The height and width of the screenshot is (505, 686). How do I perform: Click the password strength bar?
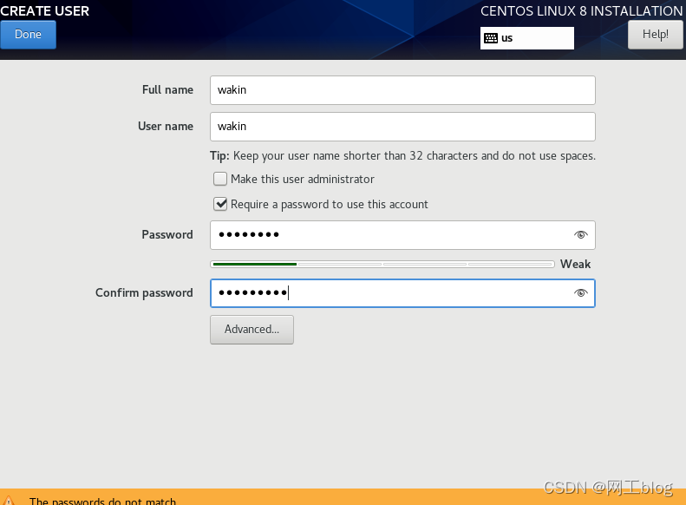(x=382, y=265)
